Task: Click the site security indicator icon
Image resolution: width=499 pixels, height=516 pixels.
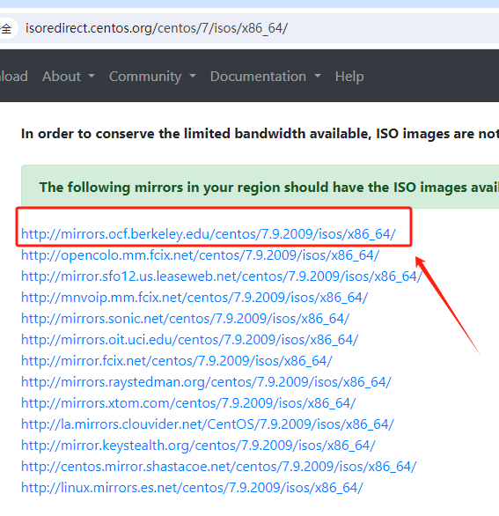Action: pos(6,28)
